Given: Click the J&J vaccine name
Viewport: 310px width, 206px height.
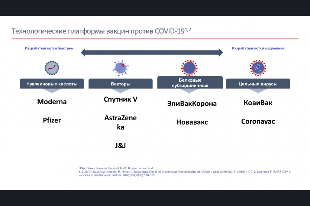Looking at the screenshot, I should click(x=120, y=145).
